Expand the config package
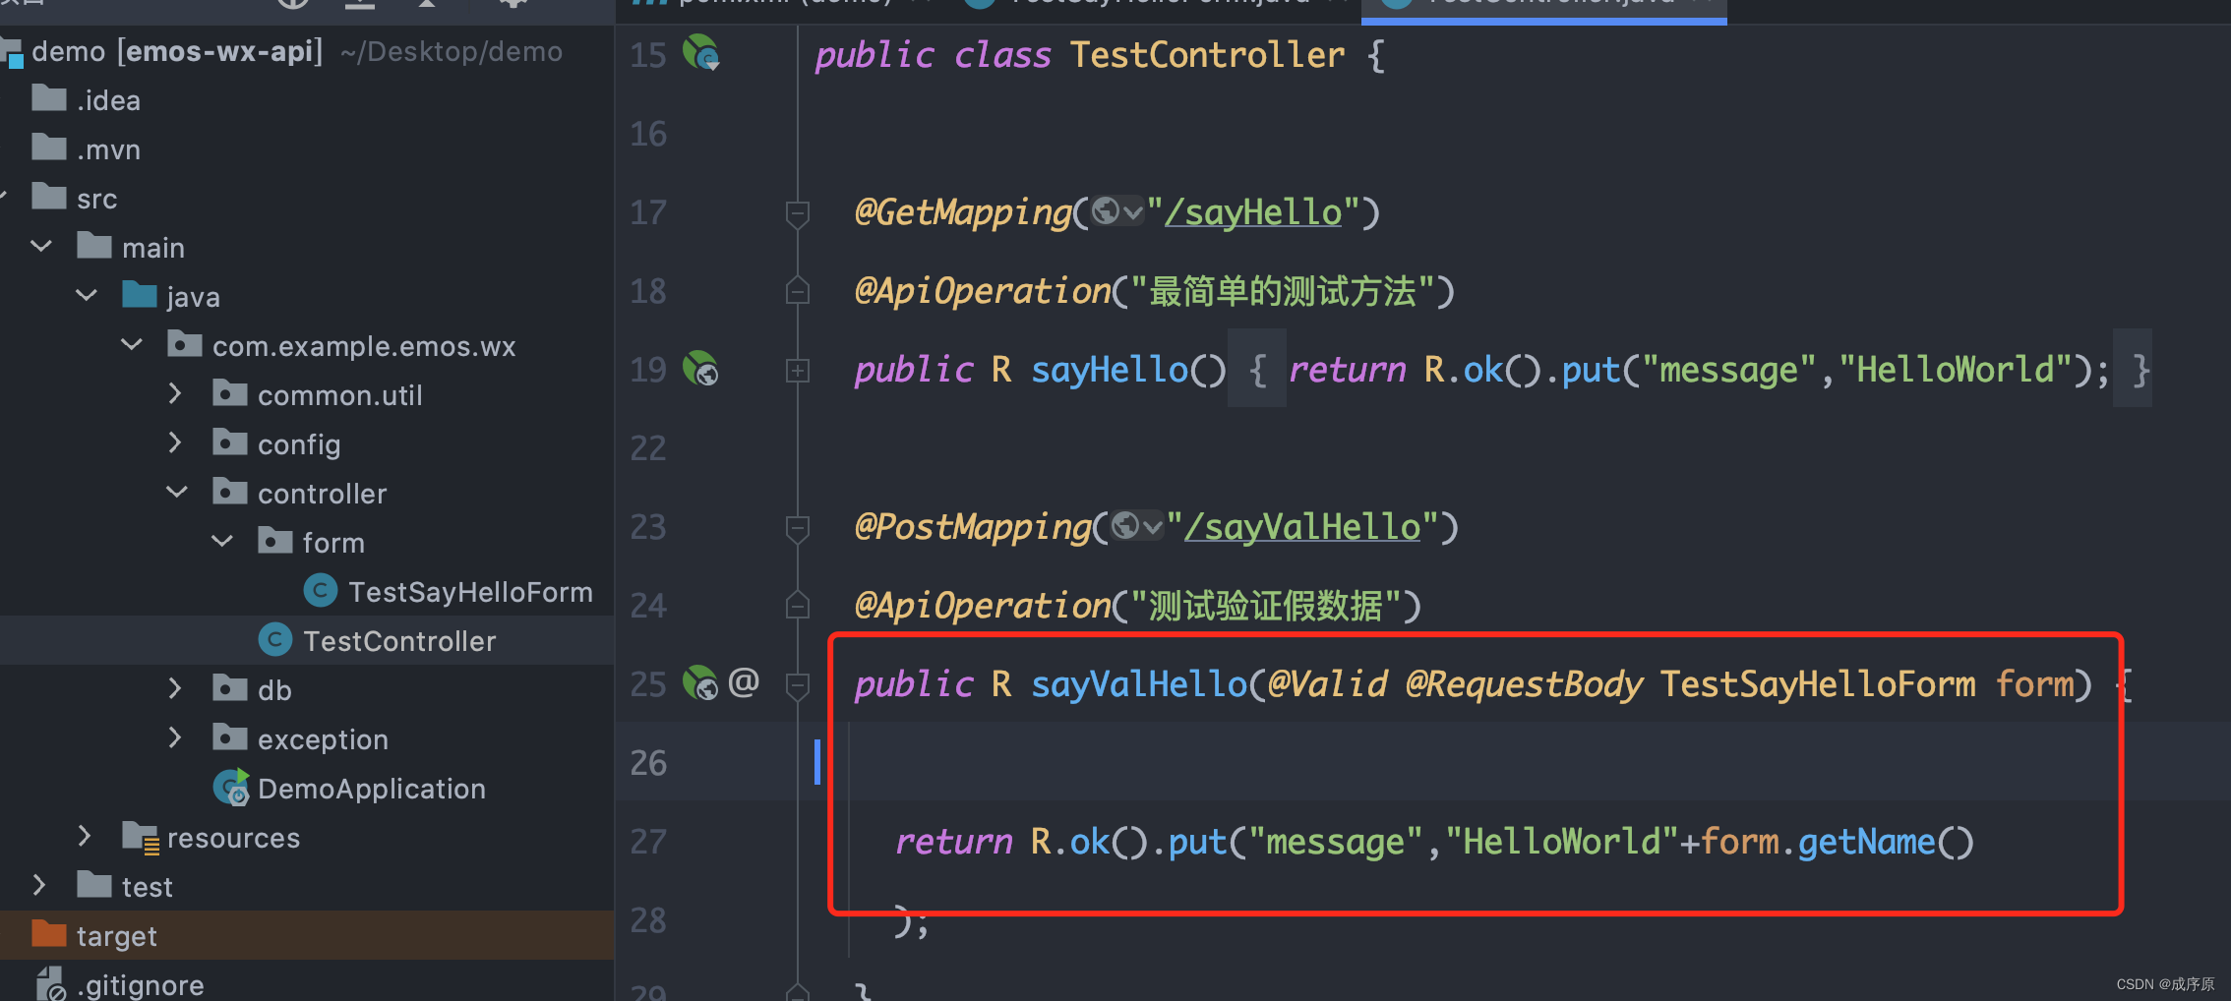The image size is (2231, 1001). pos(175,442)
